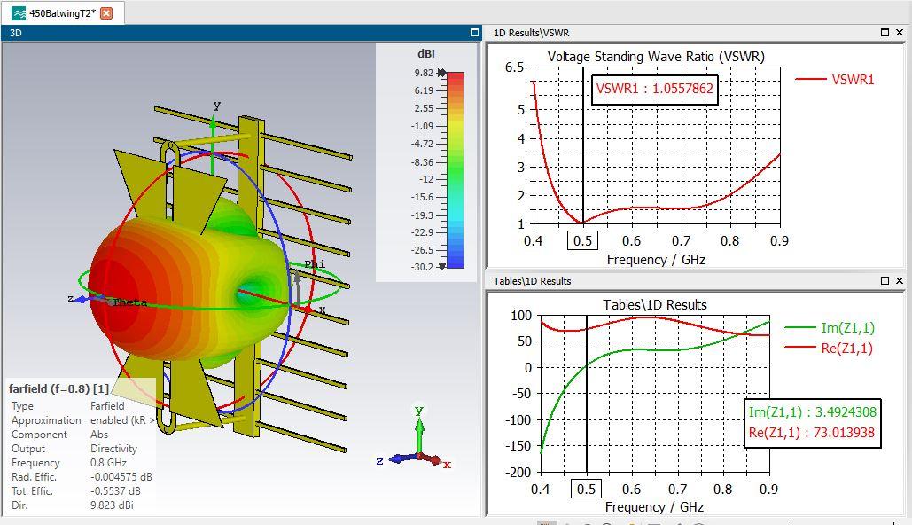
Task: Click the lower color ramp min marker at -30.2
Action: [442, 267]
